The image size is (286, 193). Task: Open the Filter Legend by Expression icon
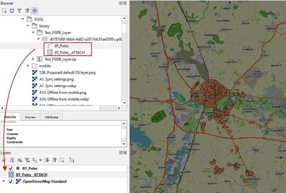35,160
